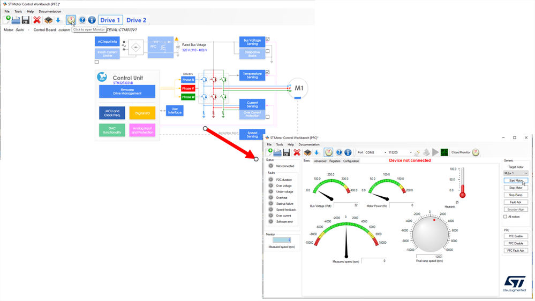Open Tools menu in main window
The width and height of the screenshot is (535, 301).
pyautogui.click(x=18, y=11)
